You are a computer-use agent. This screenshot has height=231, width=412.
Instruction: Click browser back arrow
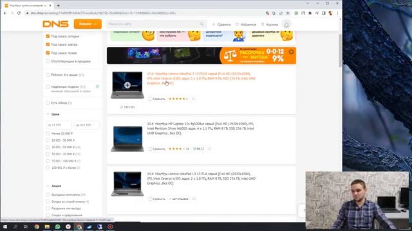point(5,13)
